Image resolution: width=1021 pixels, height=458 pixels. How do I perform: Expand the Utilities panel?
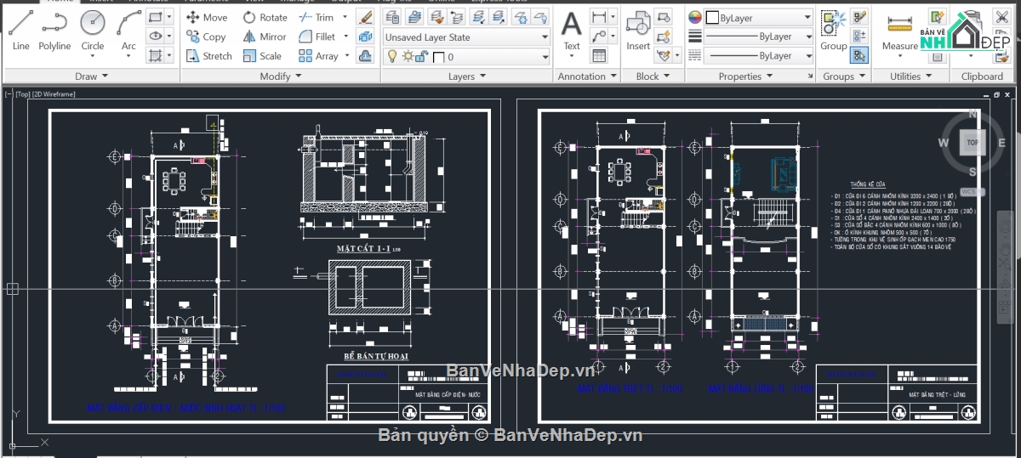910,76
